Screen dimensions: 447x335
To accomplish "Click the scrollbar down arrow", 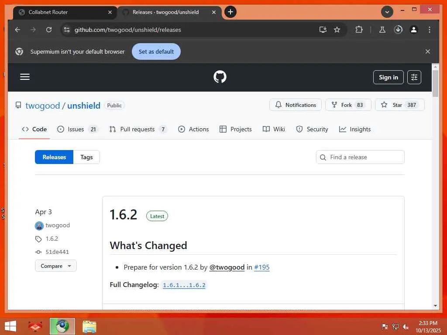I will 435,306.
